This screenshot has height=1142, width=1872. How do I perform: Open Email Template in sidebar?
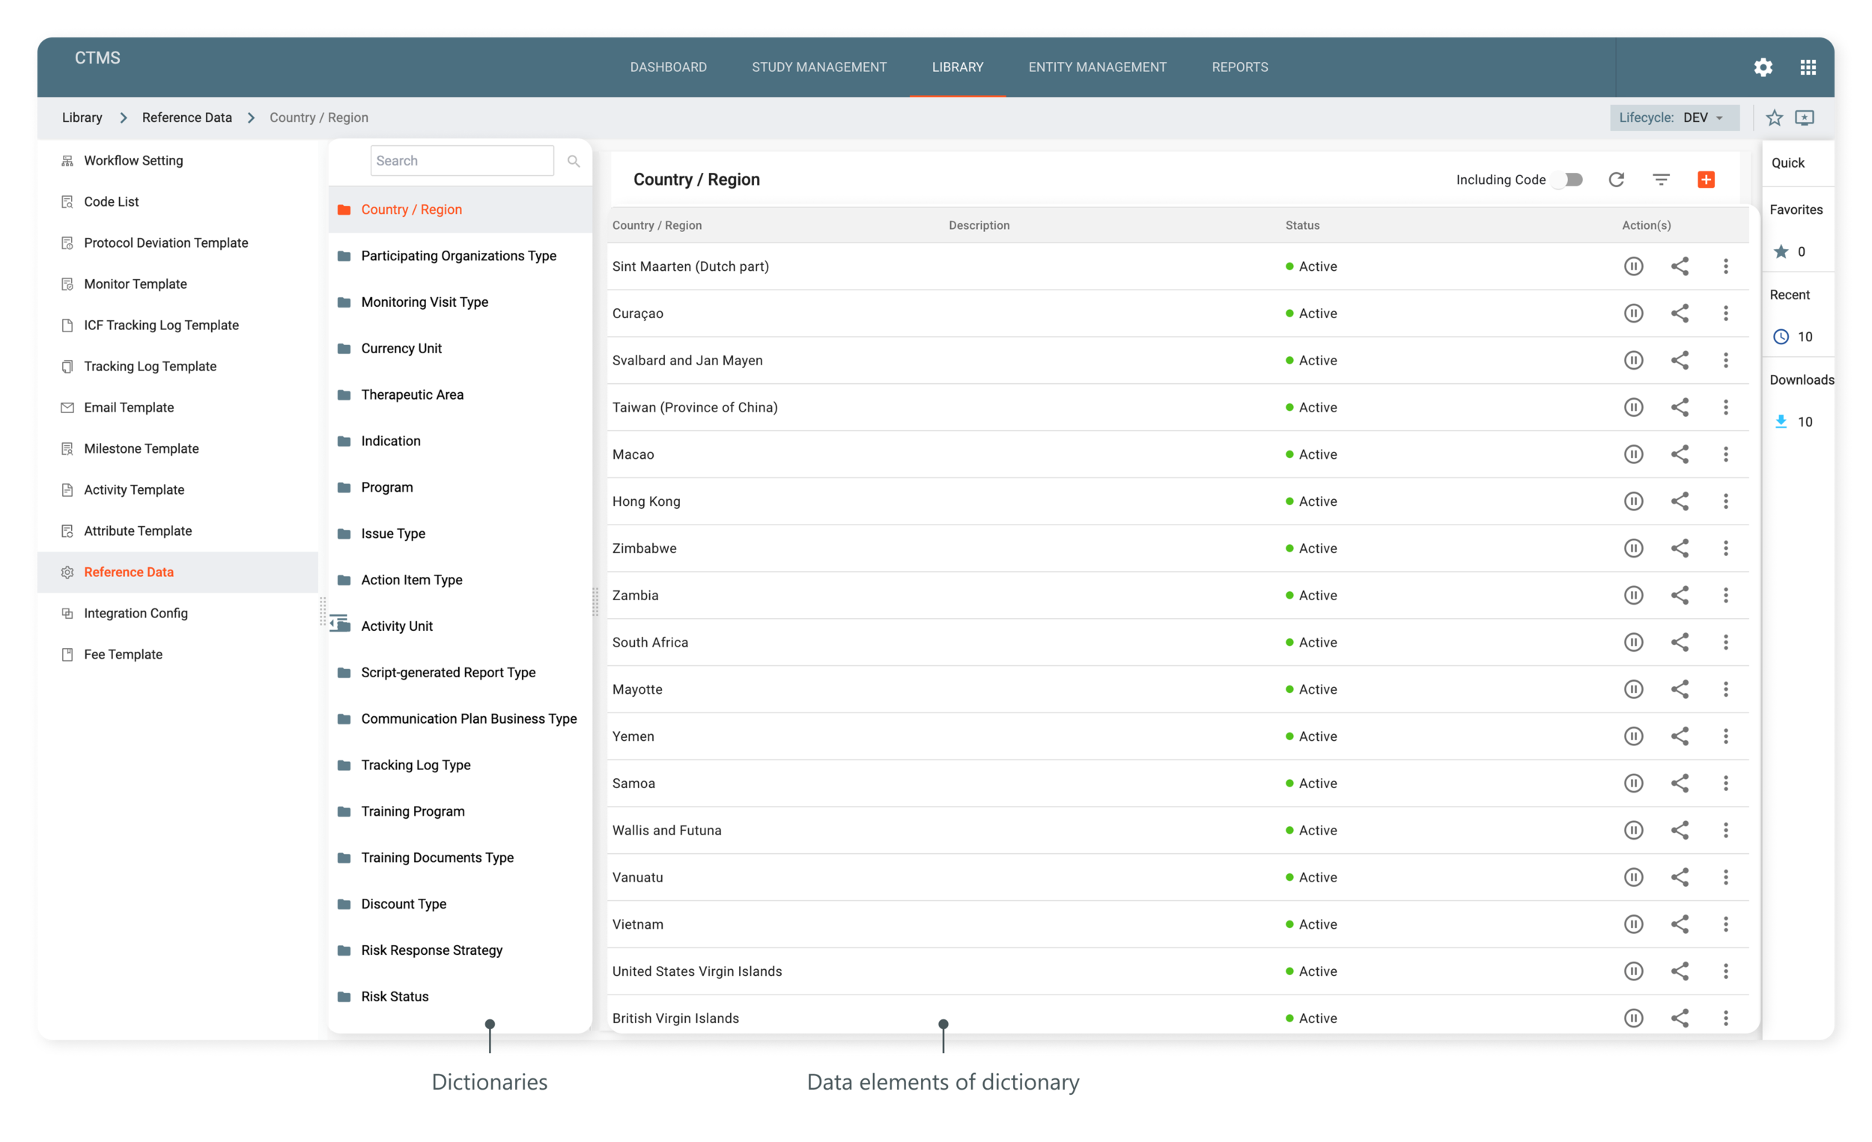[128, 408]
